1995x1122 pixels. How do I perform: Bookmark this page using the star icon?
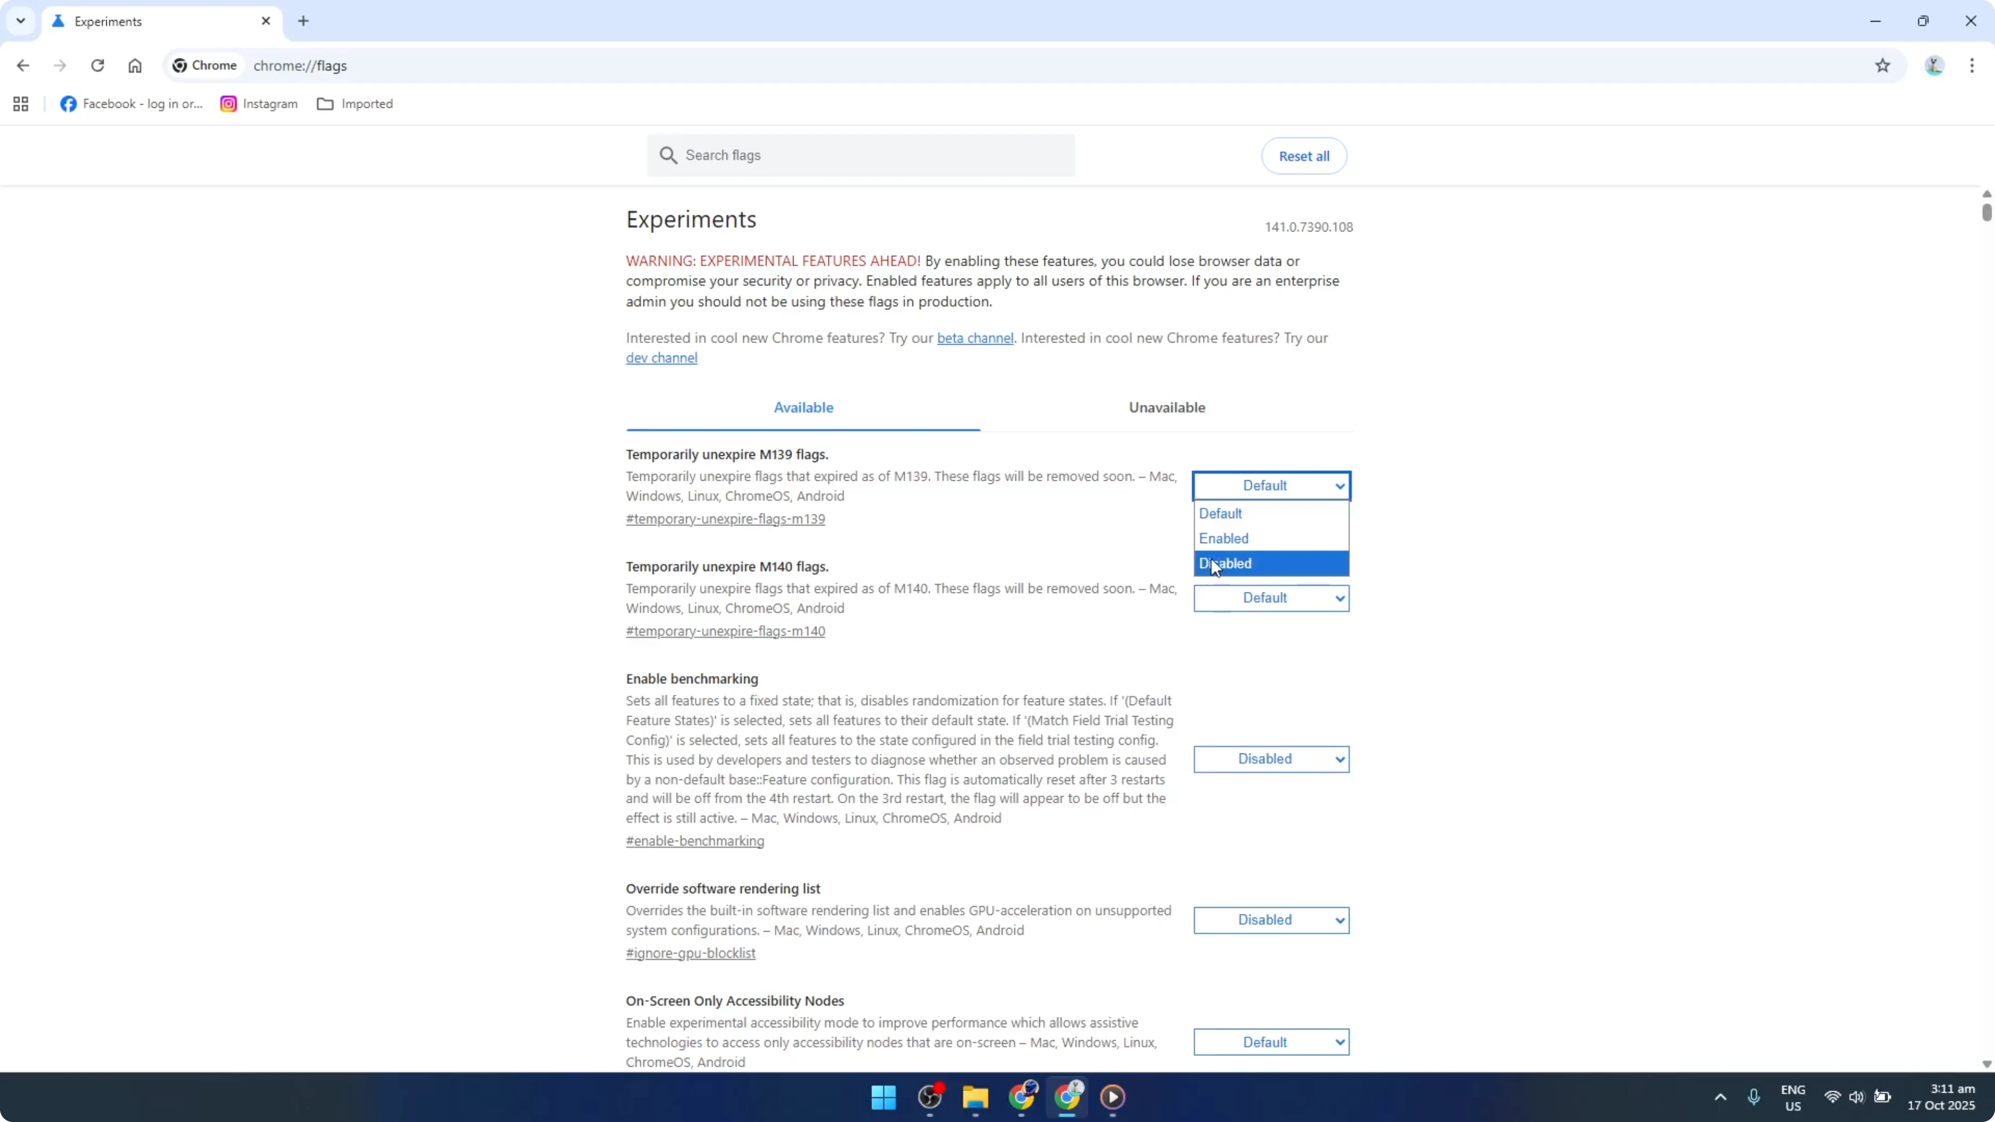[1883, 66]
